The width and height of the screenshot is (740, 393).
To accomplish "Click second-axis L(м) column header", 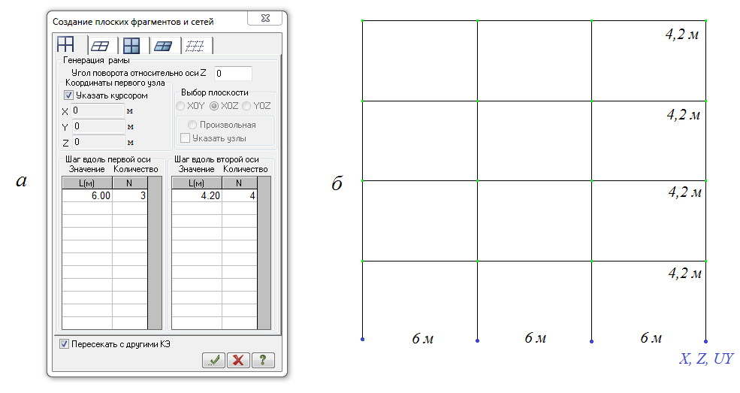I will 196,183.
